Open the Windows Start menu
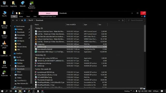Image resolution: width=166 pixels, height=93 pixels. pos(2,91)
